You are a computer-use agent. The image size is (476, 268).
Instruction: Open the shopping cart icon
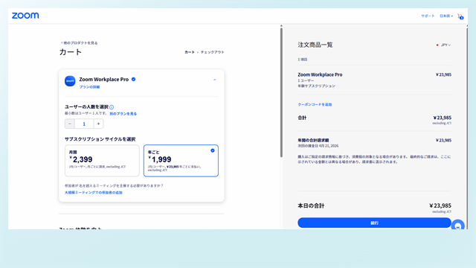(460, 16)
